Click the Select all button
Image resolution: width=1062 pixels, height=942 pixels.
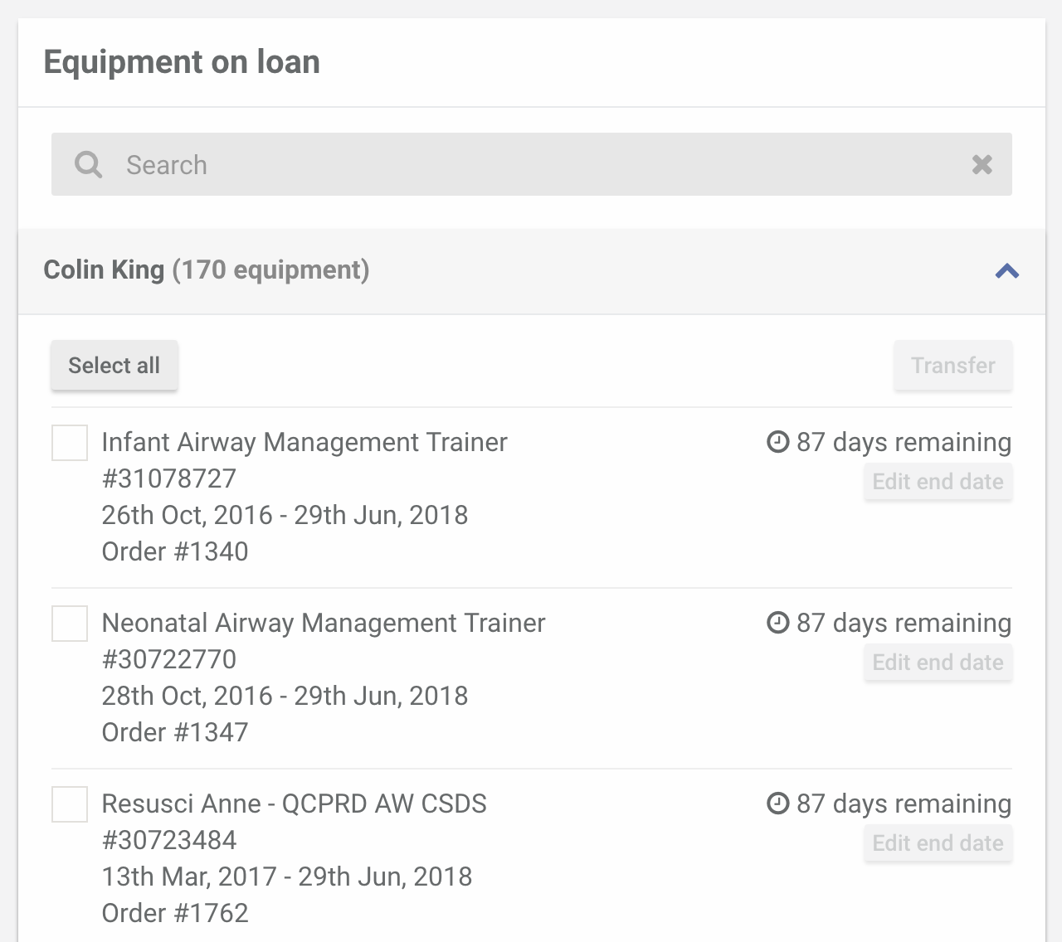tap(114, 365)
